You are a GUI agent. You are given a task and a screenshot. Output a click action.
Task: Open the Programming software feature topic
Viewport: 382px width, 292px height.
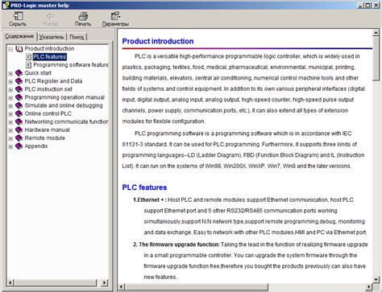[71, 65]
